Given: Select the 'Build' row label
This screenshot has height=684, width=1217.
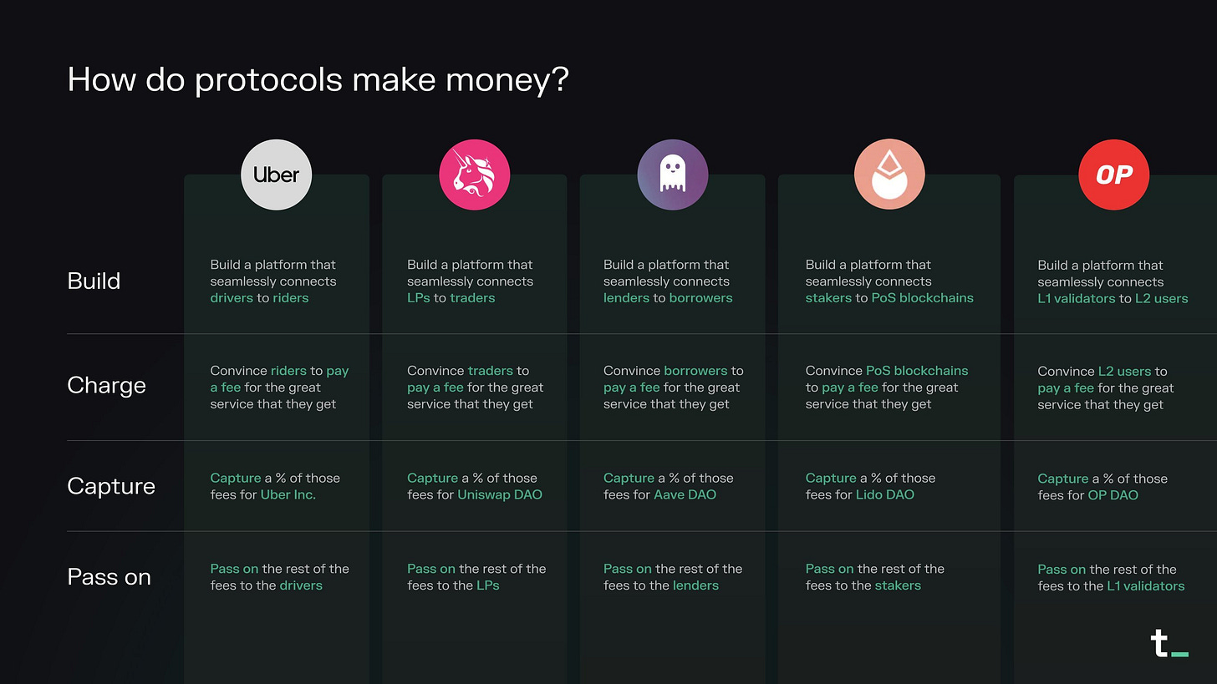Looking at the screenshot, I should [x=94, y=281].
